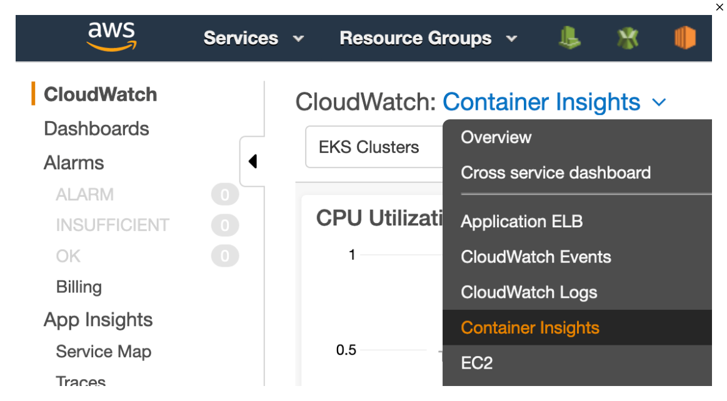Viewport: 727px width, 401px height.
Task: Go to Dashboards in the sidebar
Action: [x=96, y=129]
